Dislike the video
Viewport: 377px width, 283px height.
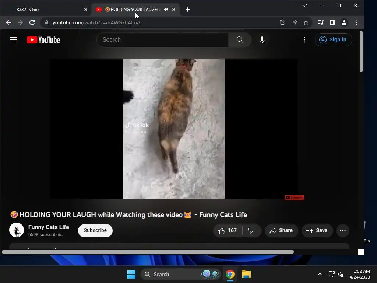(251, 231)
